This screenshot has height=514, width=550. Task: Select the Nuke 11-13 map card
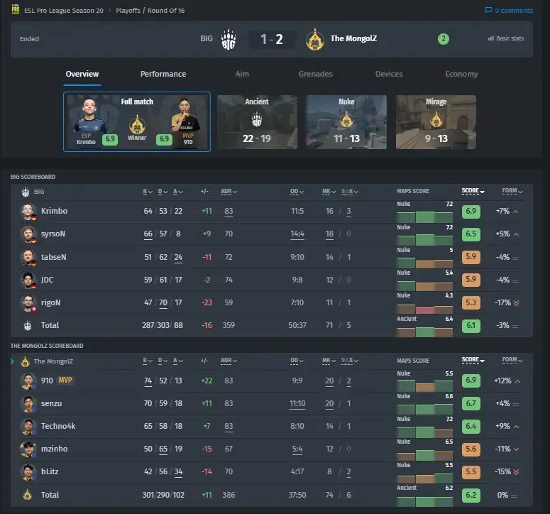point(346,122)
